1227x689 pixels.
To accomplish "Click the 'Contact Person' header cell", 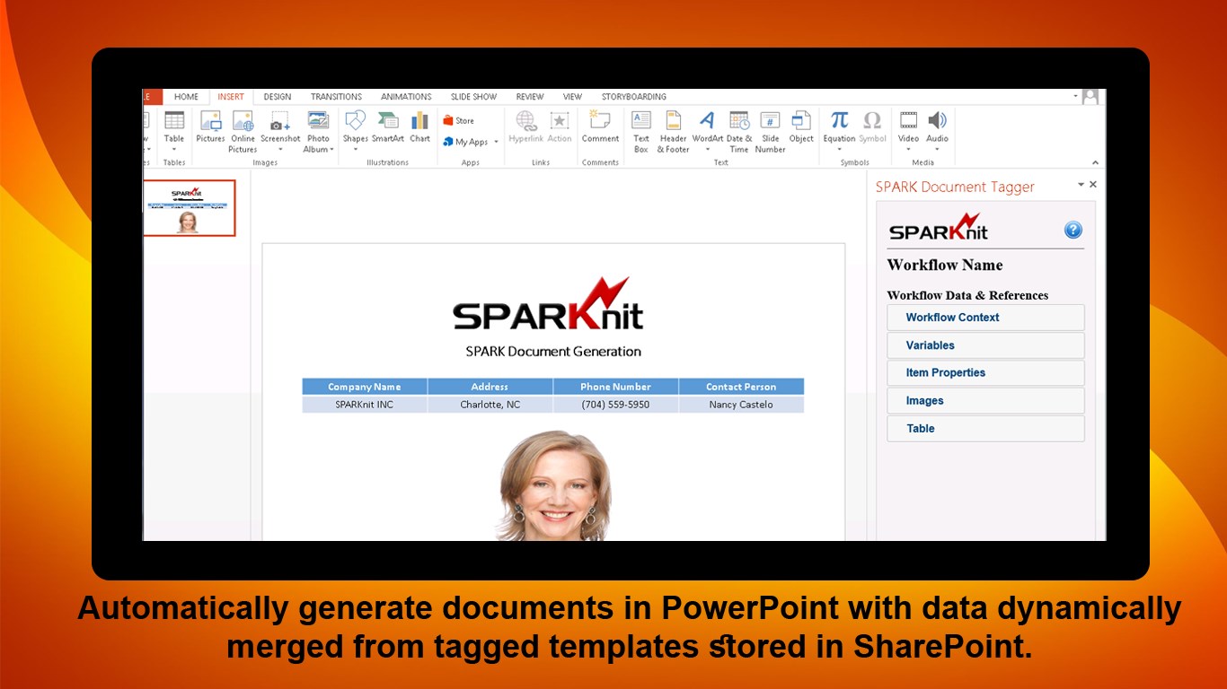I will click(x=741, y=387).
